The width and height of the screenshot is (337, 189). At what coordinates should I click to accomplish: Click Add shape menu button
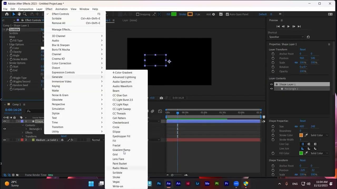point(214,14)
